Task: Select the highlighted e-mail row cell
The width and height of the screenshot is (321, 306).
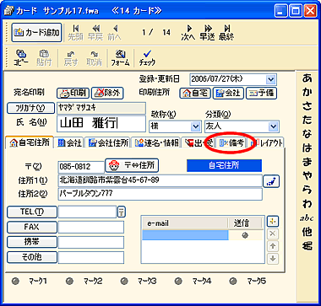Action: pyautogui.click(x=185, y=235)
